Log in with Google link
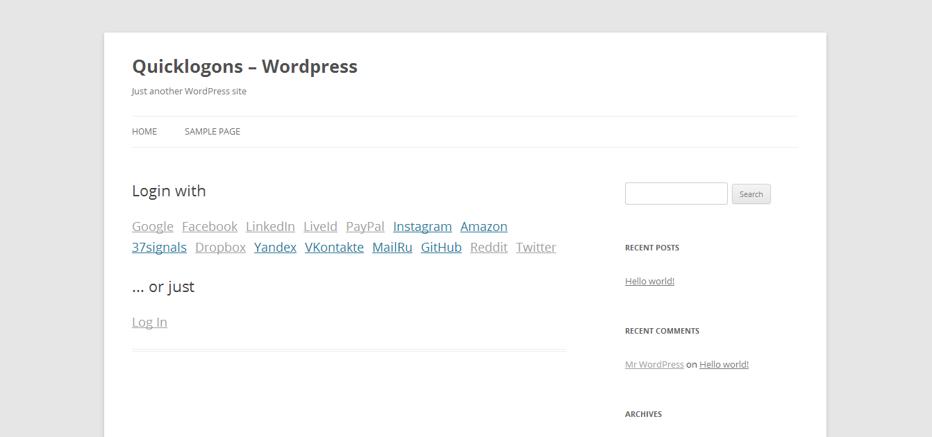The width and height of the screenshot is (932, 437). (x=153, y=227)
